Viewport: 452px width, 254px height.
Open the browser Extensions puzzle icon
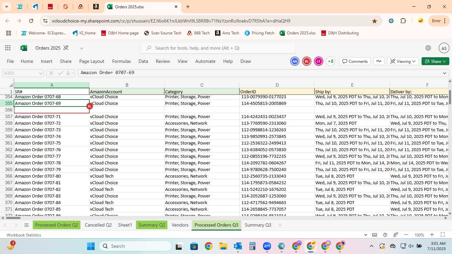pyautogui.click(x=403, y=21)
